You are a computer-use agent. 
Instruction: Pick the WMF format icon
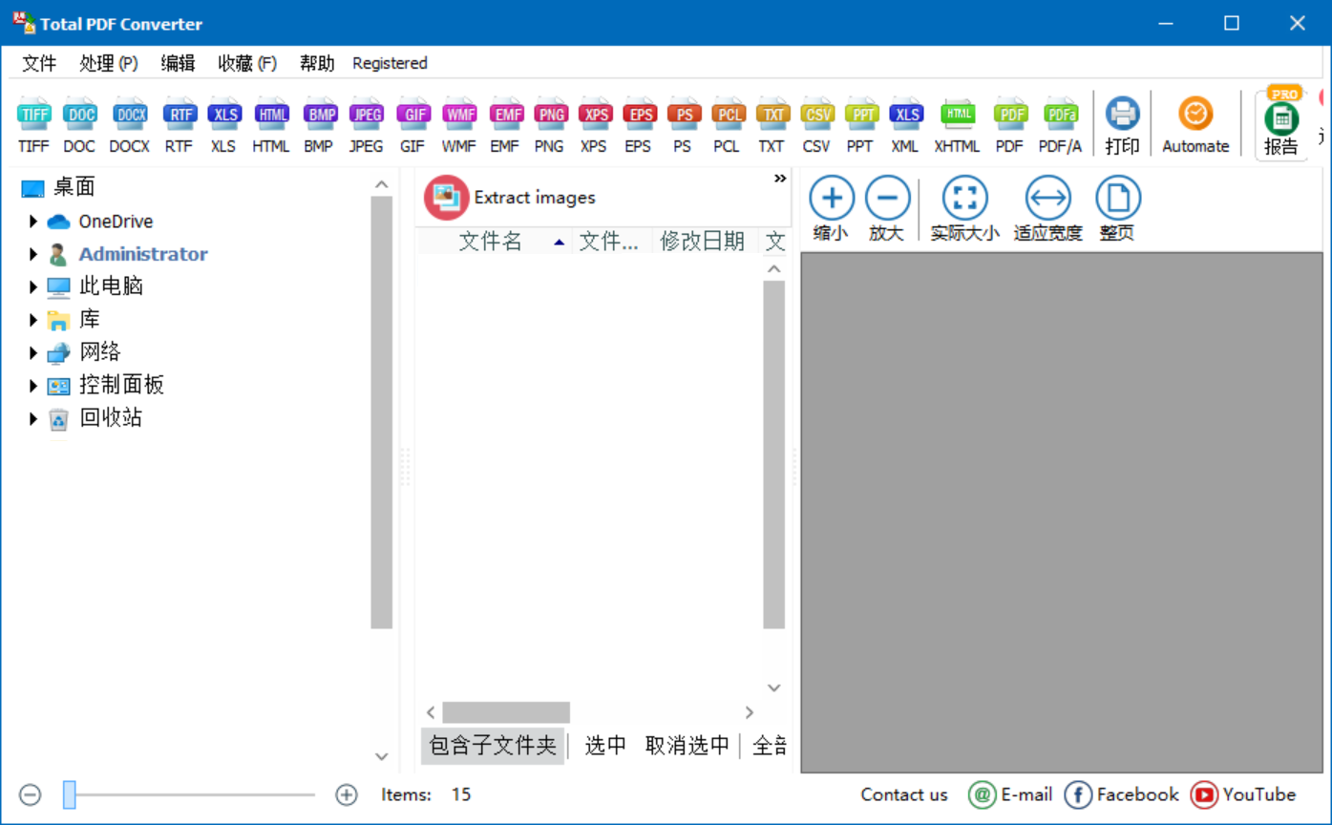(x=459, y=124)
